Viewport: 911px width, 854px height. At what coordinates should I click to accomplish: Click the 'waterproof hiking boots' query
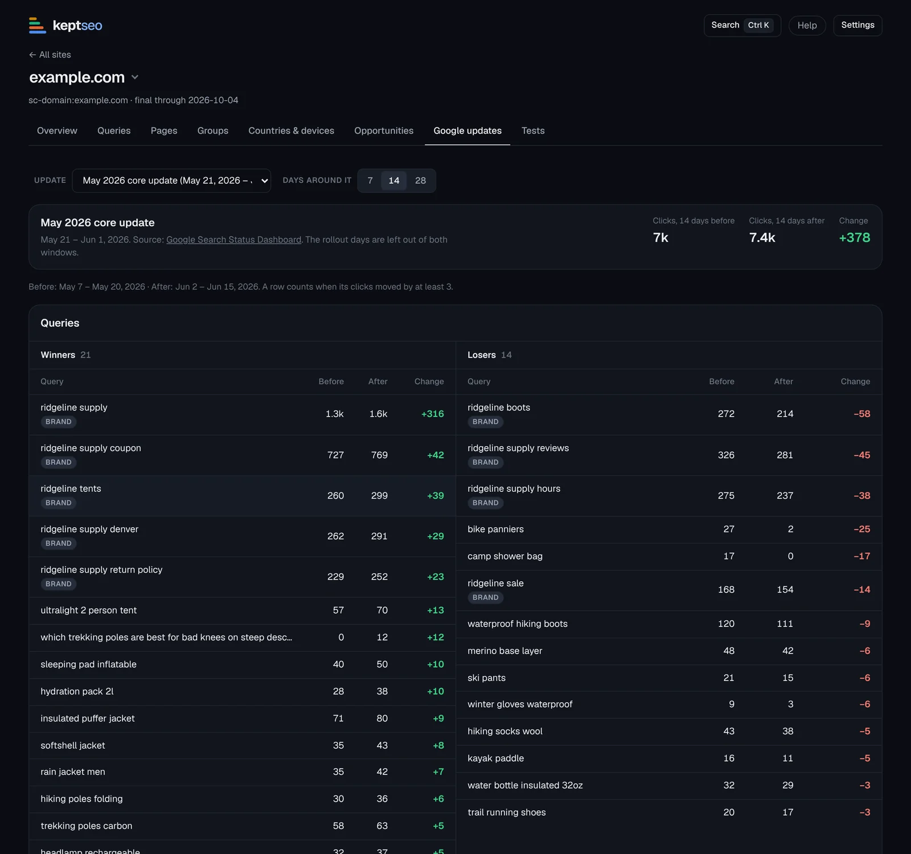[518, 624]
